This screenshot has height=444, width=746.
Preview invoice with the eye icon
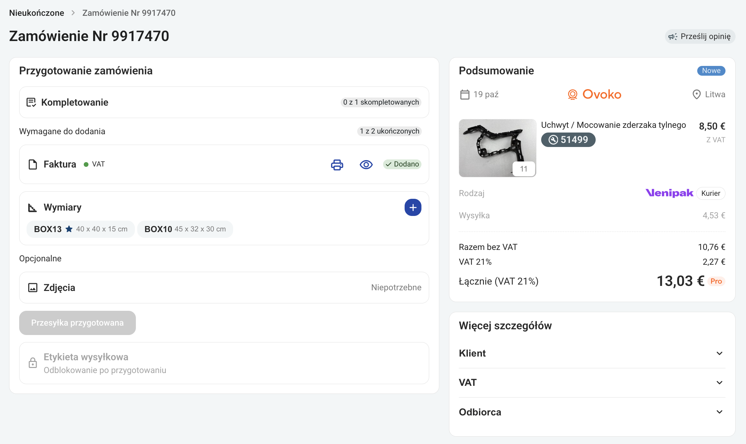point(366,164)
